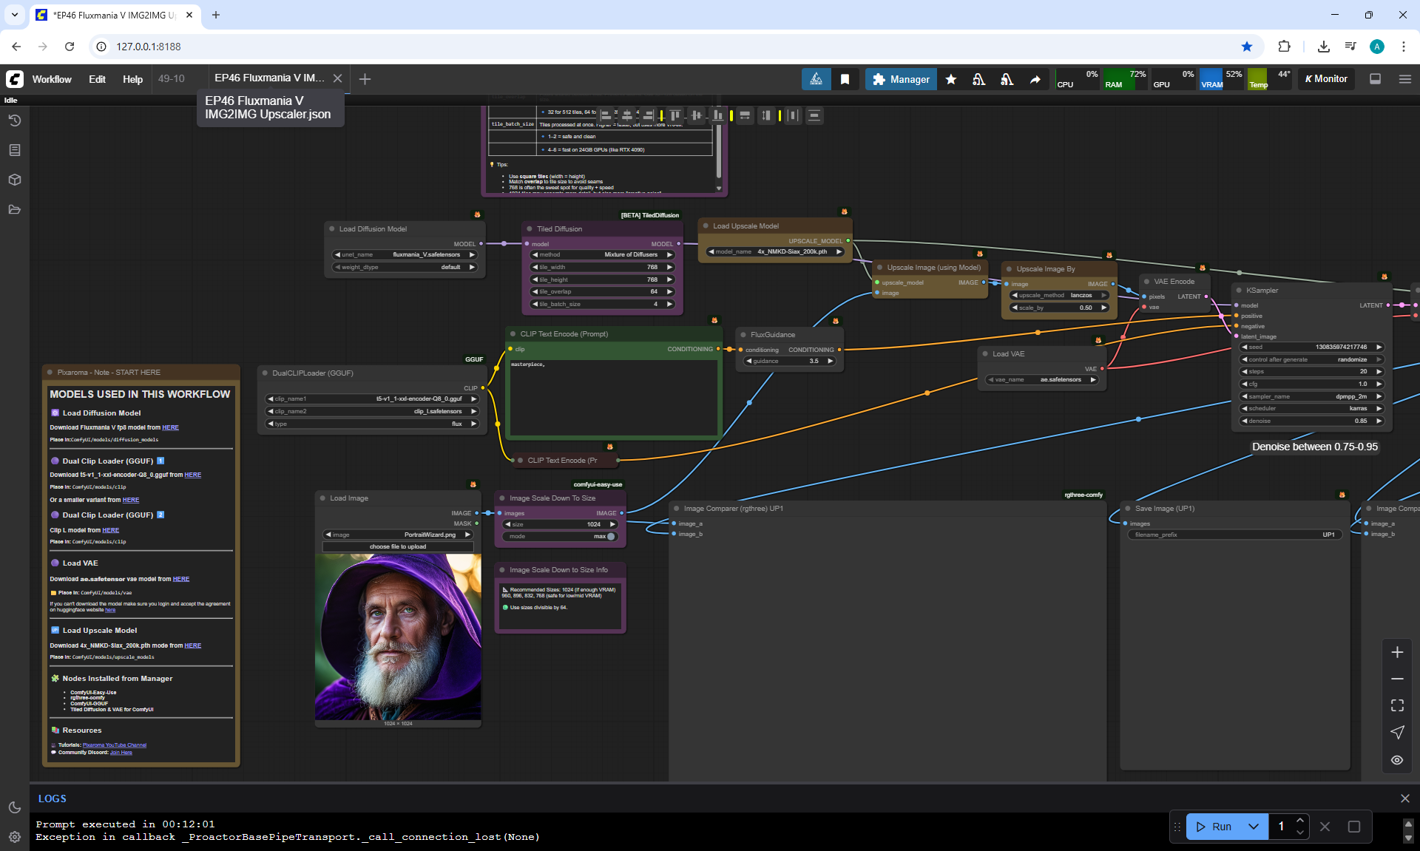
Task: Click fit view icon on canvas
Action: 1396,705
